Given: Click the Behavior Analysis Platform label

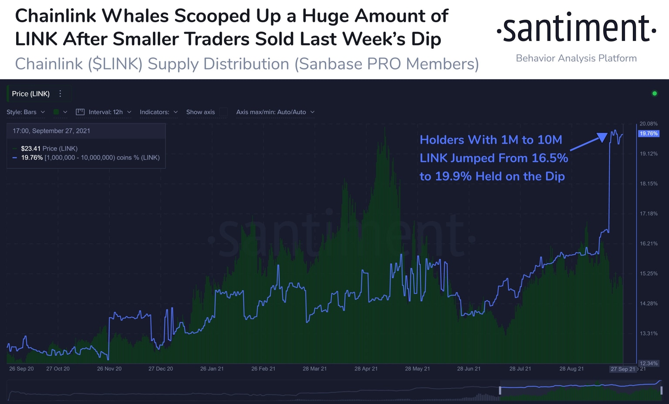Looking at the screenshot, I should (576, 58).
